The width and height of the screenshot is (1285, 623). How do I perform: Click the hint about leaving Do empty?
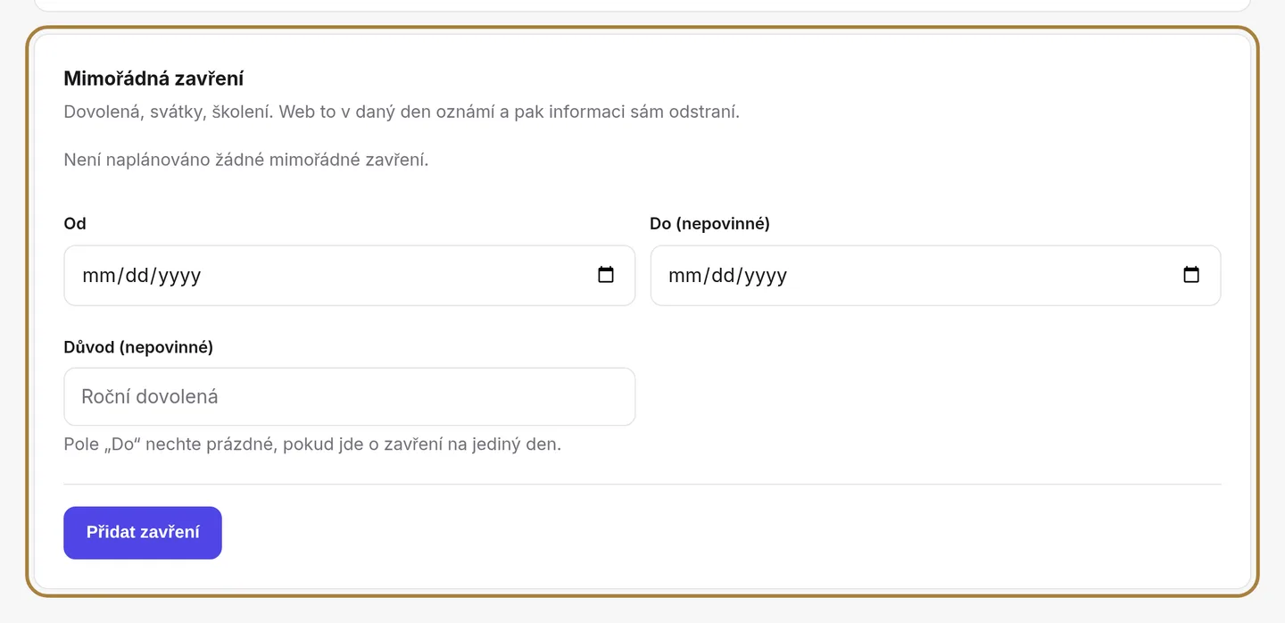pyautogui.click(x=312, y=444)
